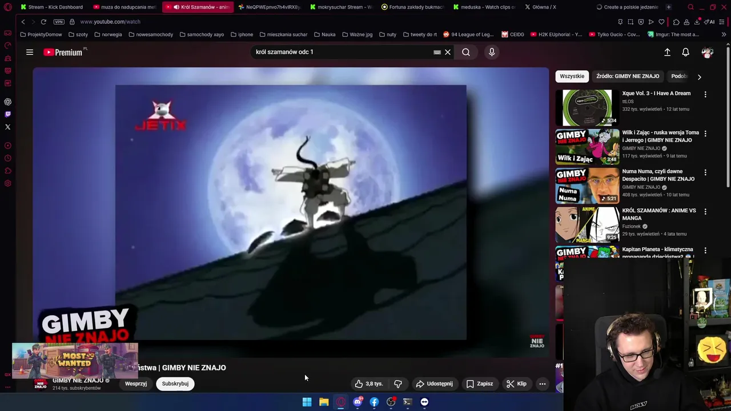Switch to Fortuna zakłady bukmacherskie tab
Viewport: 731px width, 411px height.
tap(412, 7)
